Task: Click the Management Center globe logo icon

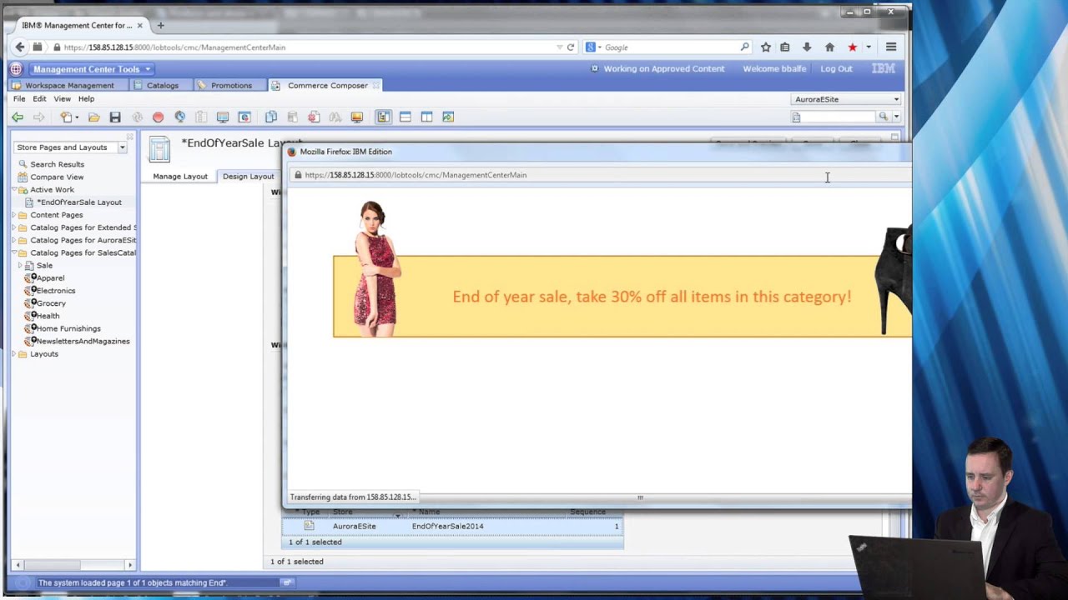Action: tap(16, 69)
